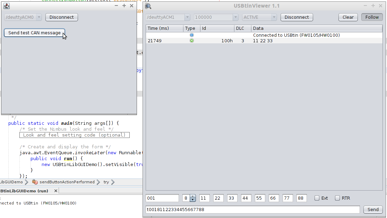Clear the USBtinViewer message log
The image size is (387, 218).
pyautogui.click(x=348, y=17)
